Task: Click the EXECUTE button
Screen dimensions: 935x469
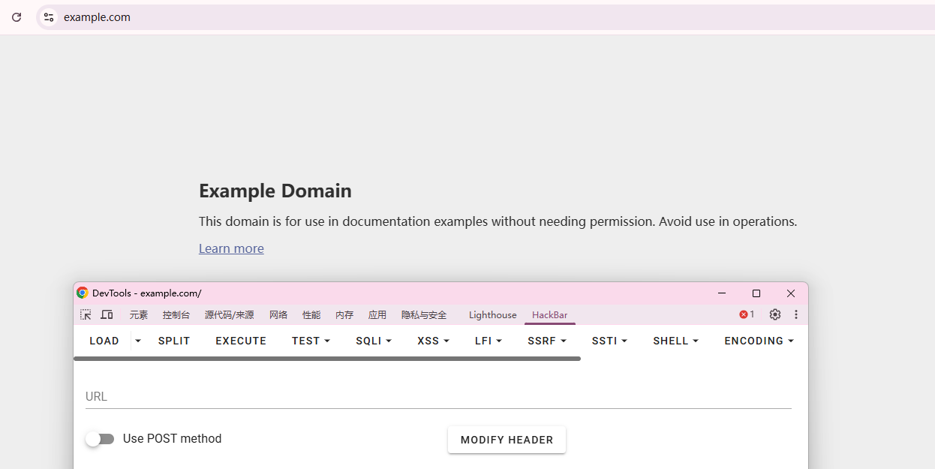Action: 241,341
